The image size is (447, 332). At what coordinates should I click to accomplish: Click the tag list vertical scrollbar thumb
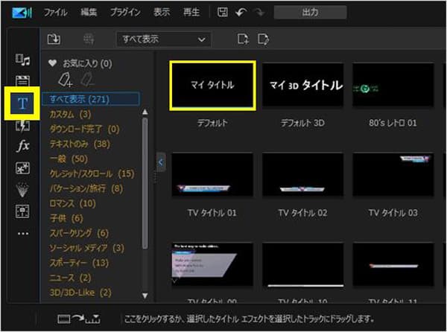tap(145, 184)
